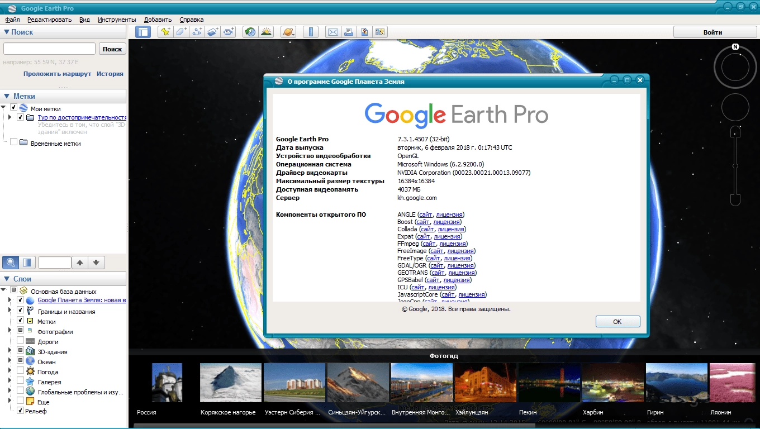Move item up with the up arrow button

click(80, 263)
